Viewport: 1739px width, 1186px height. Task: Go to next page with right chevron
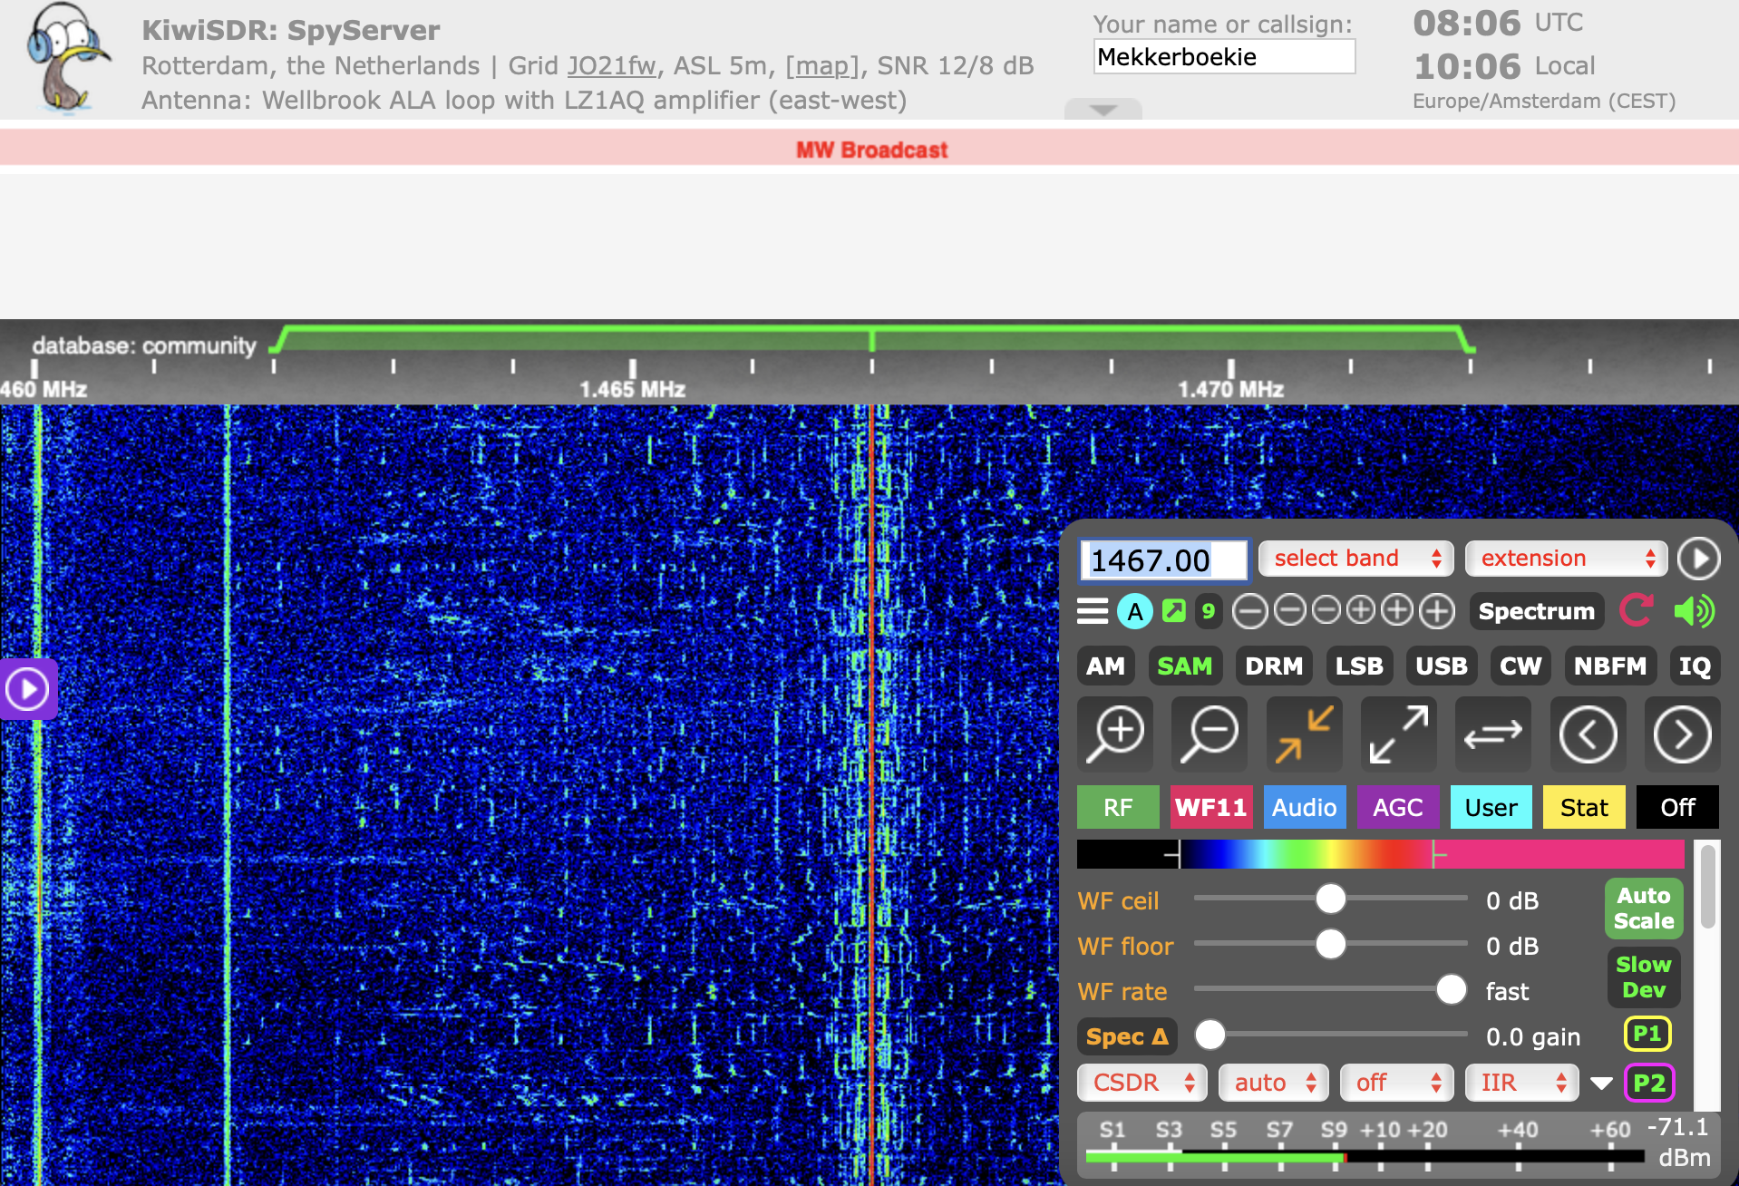click(1682, 734)
